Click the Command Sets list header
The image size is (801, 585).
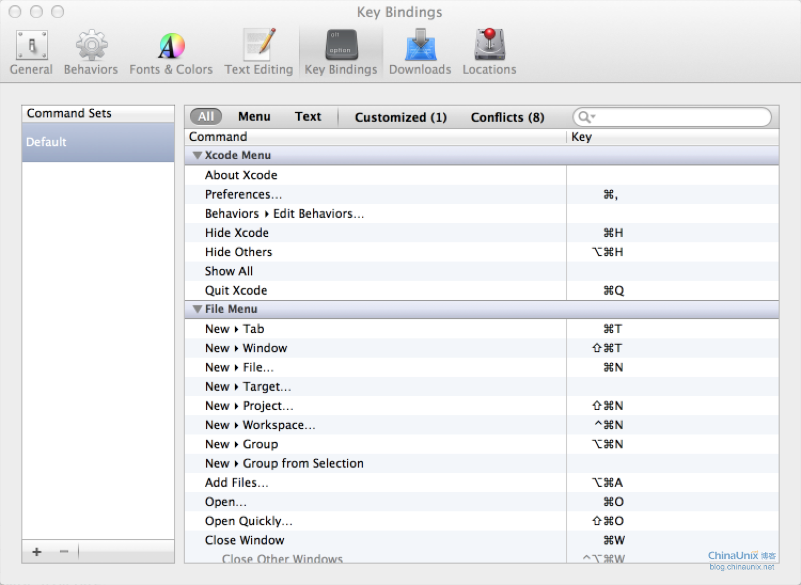click(98, 113)
